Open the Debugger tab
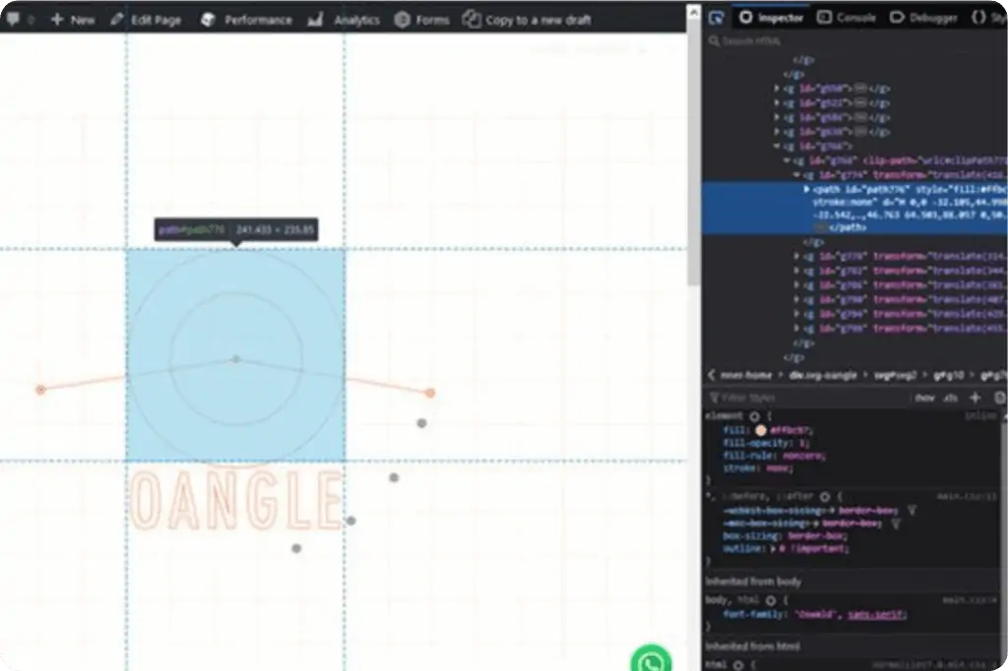The height and width of the screenshot is (671, 1008). [923, 18]
